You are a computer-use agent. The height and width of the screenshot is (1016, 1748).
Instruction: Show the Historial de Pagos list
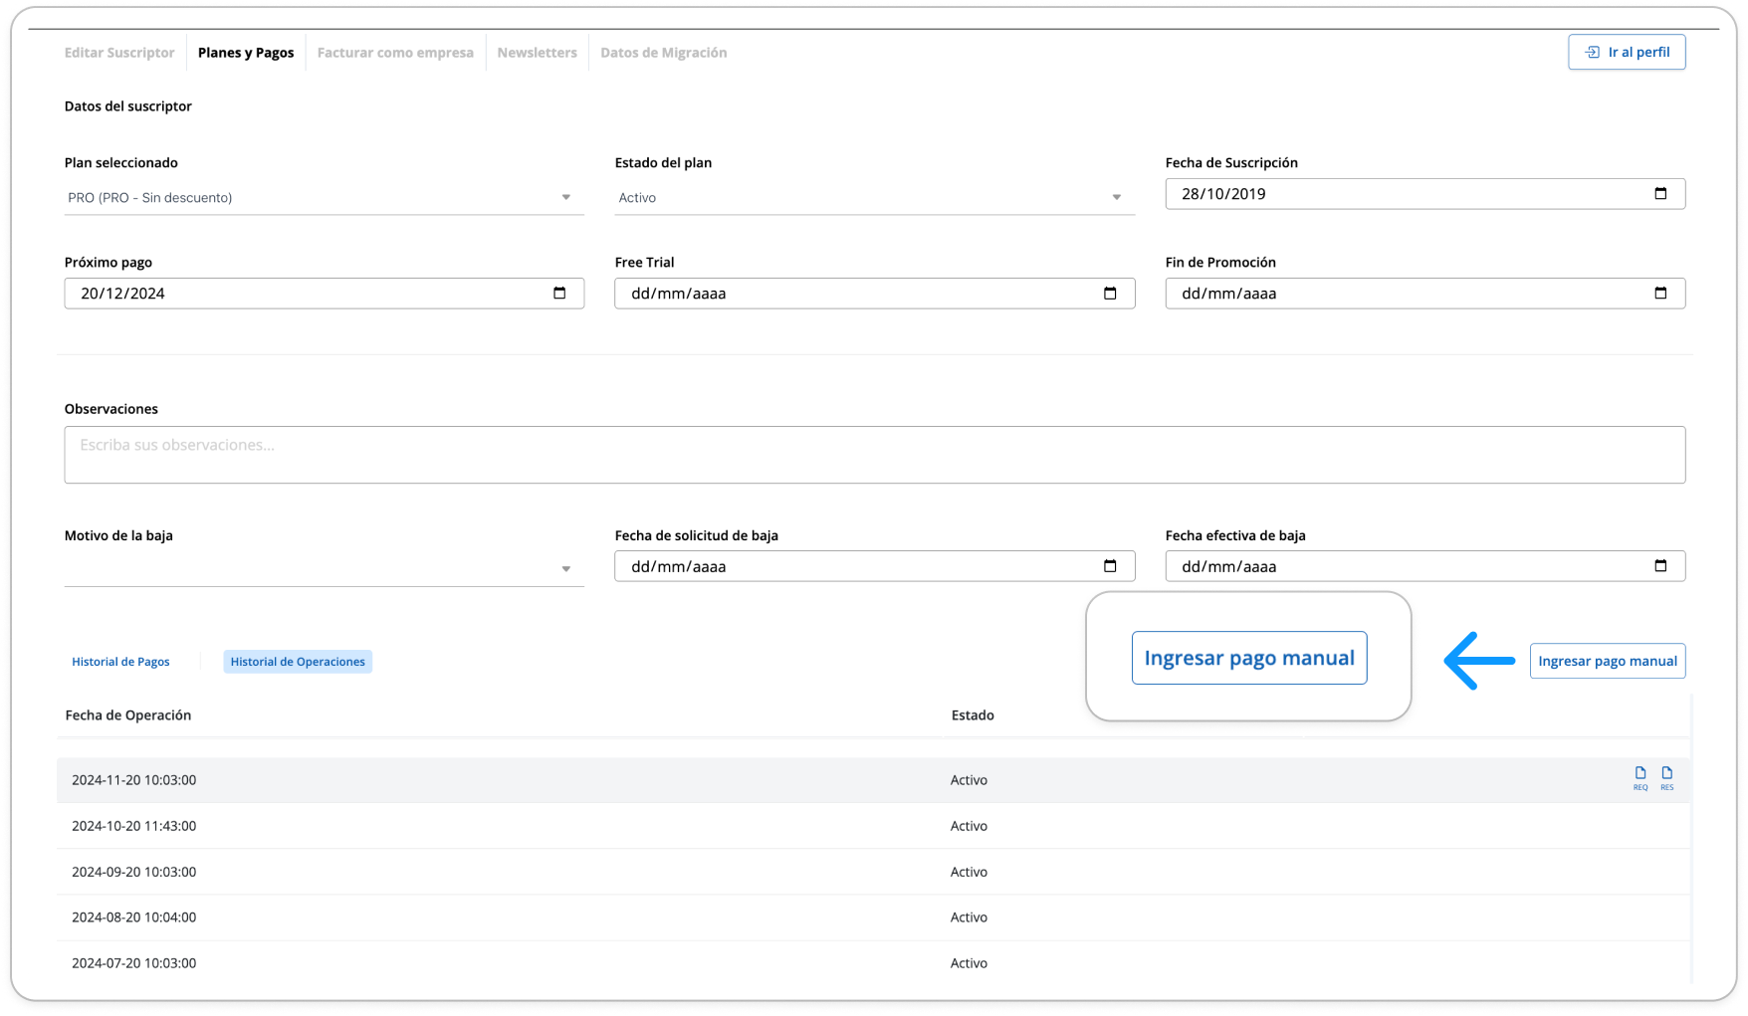tap(120, 662)
